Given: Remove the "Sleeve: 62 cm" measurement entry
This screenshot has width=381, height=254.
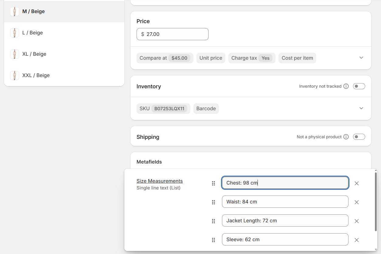Looking at the screenshot, I should [356, 239].
